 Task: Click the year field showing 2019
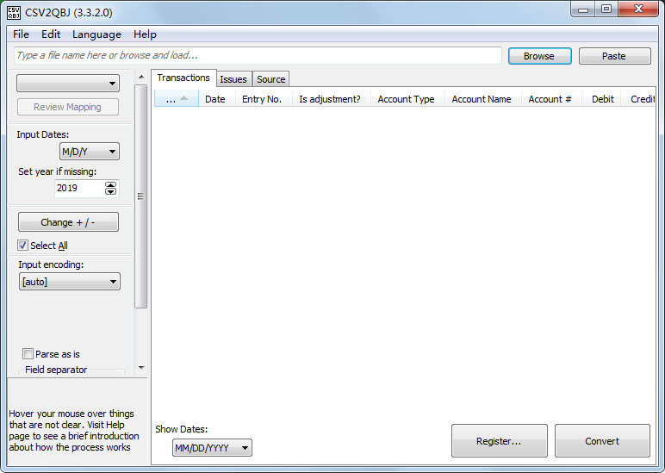click(x=79, y=189)
